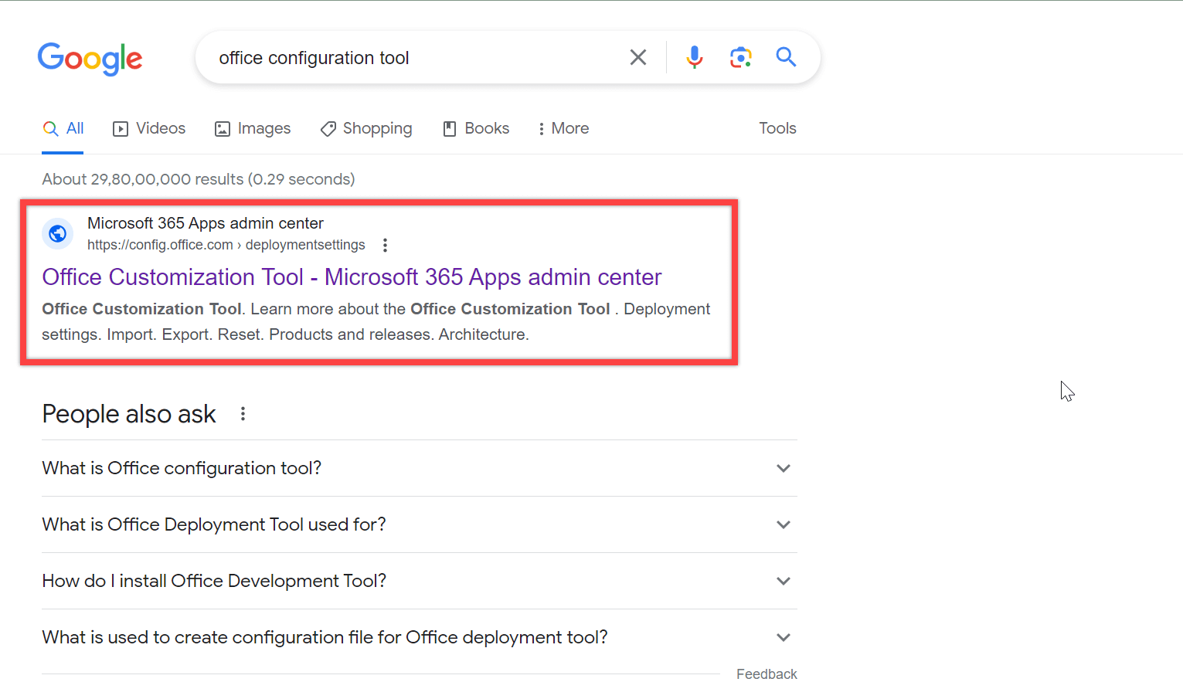This screenshot has width=1183, height=699.
Task: Click into the search input field
Action: click(x=417, y=58)
